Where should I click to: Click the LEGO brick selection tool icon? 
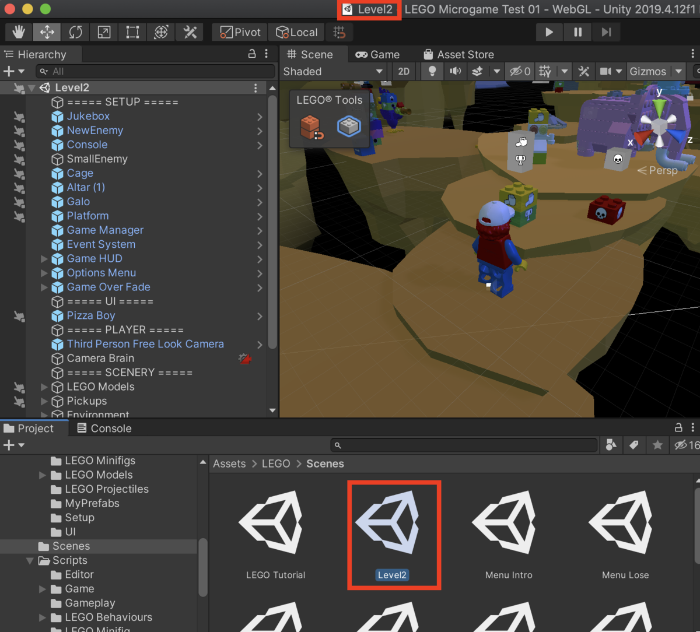(x=349, y=126)
